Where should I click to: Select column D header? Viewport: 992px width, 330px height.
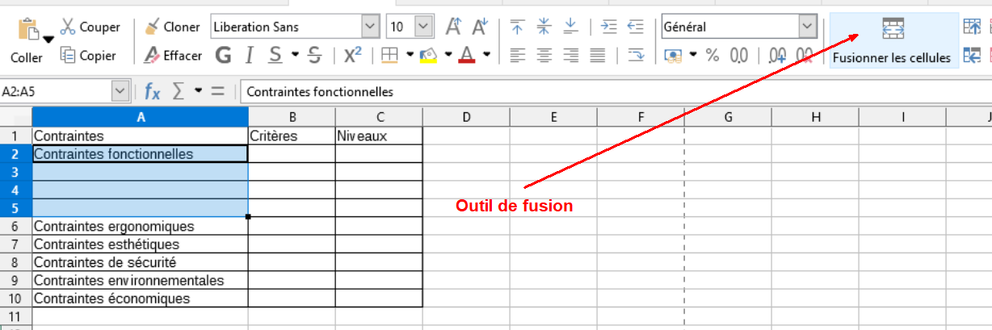(x=466, y=116)
